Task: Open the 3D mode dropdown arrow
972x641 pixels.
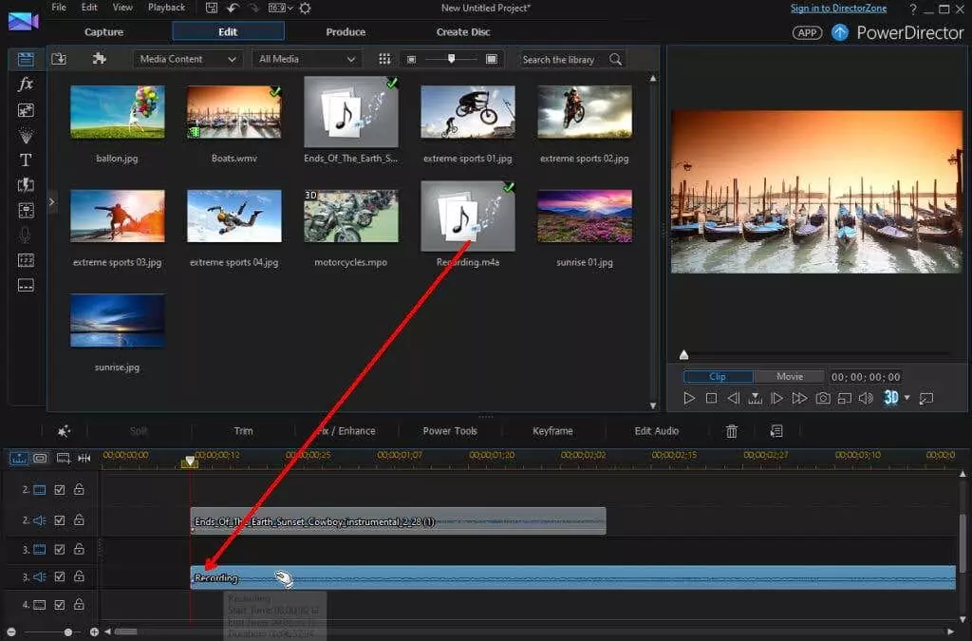Action: [x=907, y=398]
